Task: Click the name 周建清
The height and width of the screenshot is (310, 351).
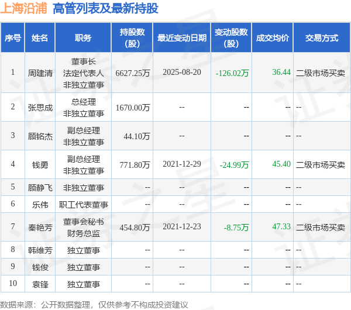Action: coord(40,73)
